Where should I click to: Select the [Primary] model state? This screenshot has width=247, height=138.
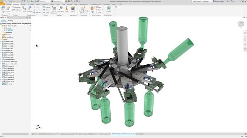[8, 28]
